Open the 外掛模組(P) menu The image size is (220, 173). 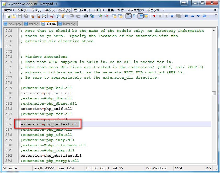coord(135,10)
